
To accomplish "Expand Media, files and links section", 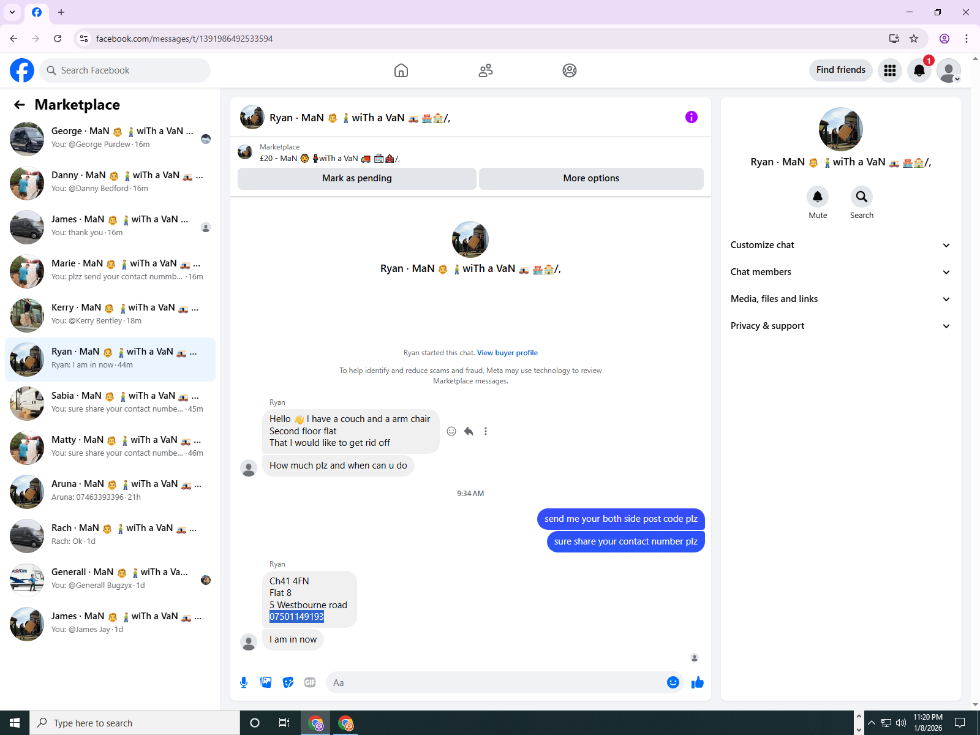I will [840, 299].
